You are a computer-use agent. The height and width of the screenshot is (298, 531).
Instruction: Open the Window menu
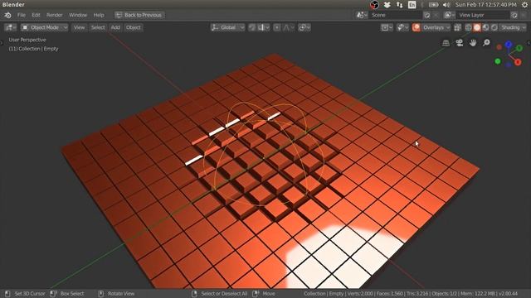[78, 15]
